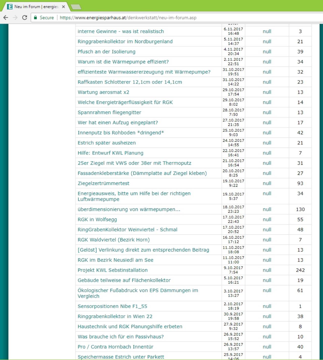Open 'Energieausweis, bitte um Hilfe' Luftwärmepumpe thread

(134, 196)
